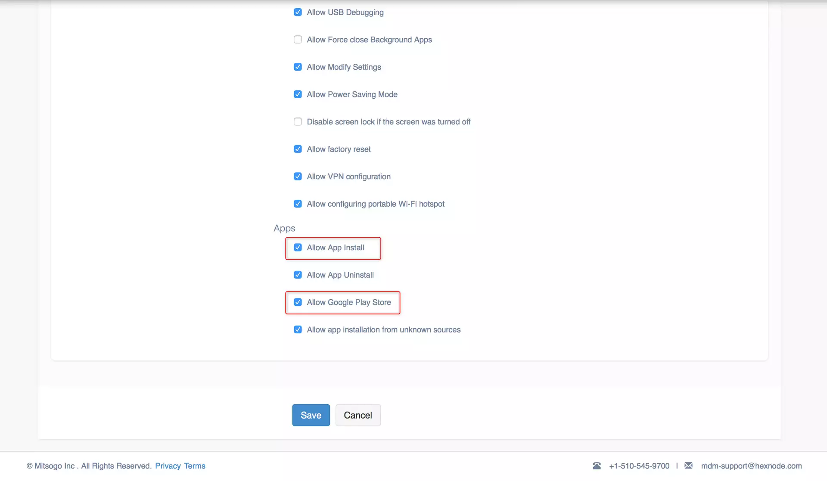Open the Privacy link in footer
827x481 pixels.
pos(168,466)
